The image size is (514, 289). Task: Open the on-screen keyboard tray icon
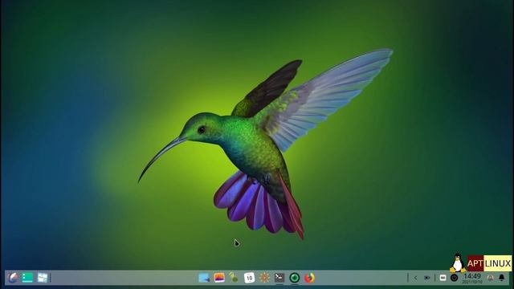(443, 278)
